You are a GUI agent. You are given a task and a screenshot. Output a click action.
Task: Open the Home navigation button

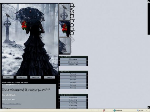pyautogui.click(x=8, y=77)
